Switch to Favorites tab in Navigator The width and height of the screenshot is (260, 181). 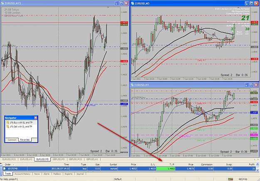coord(25,140)
